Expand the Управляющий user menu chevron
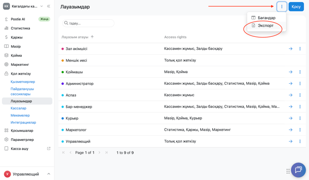The height and width of the screenshot is (180, 309). click(49, 174)
